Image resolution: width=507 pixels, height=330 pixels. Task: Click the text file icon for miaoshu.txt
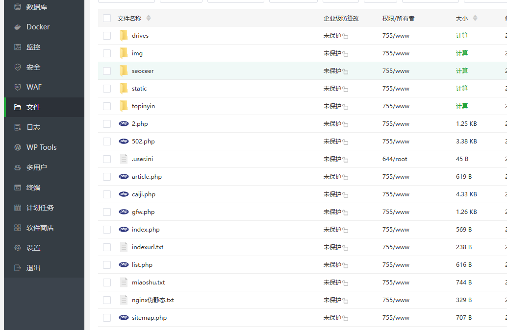(124, 283)
